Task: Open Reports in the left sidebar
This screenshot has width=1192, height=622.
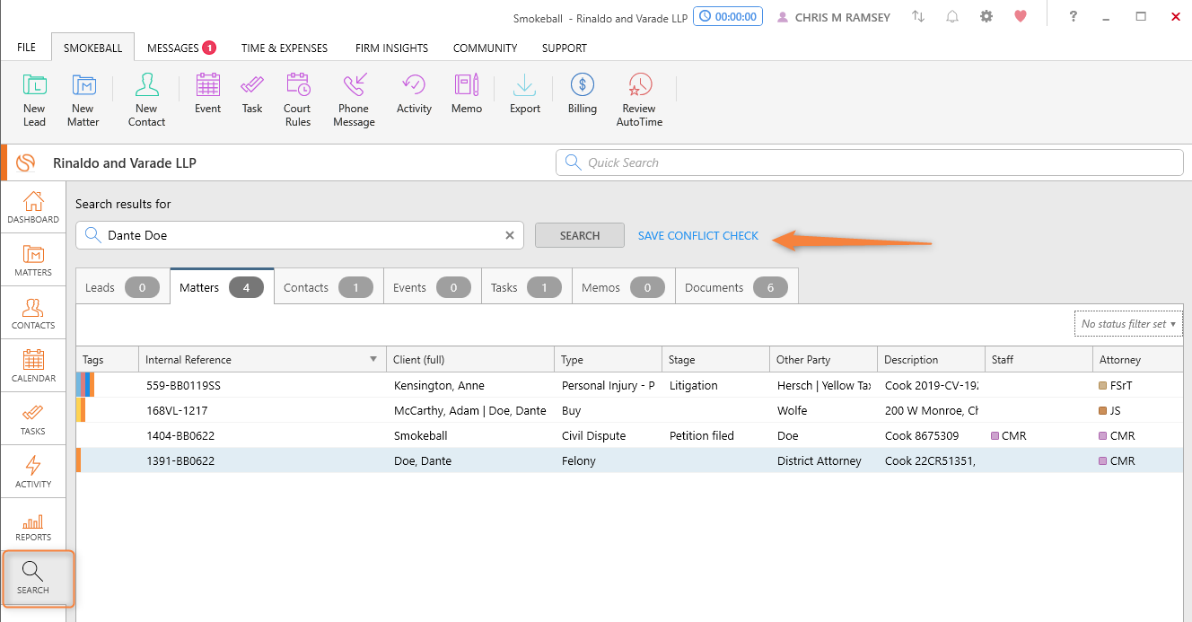Action: pyautogui.click(x=33, y=525)
